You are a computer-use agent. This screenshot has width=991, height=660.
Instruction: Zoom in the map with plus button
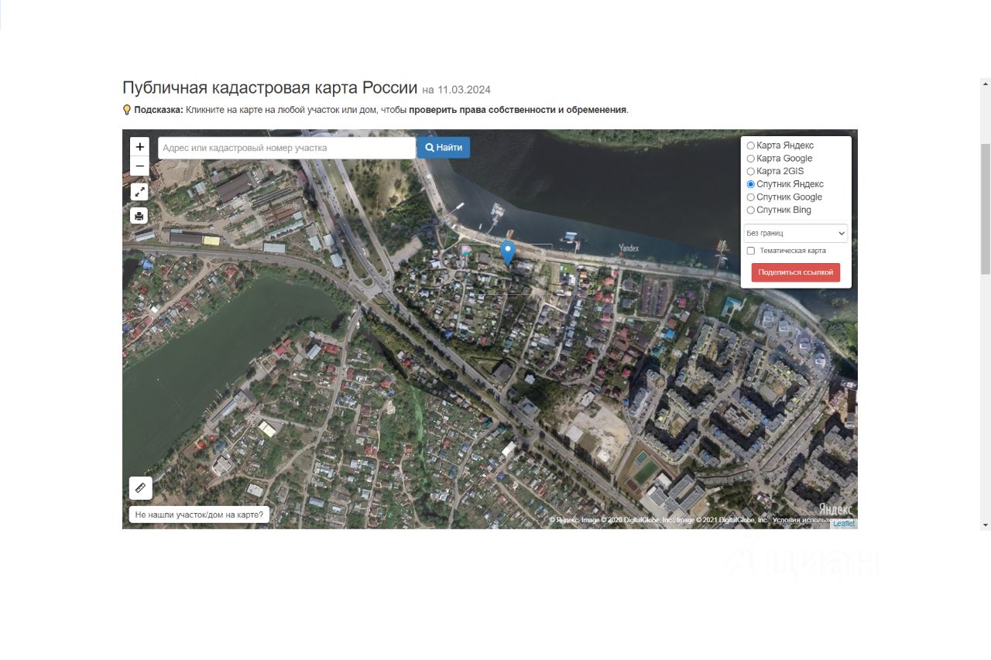pyautogui.click(x=139, y=147)
